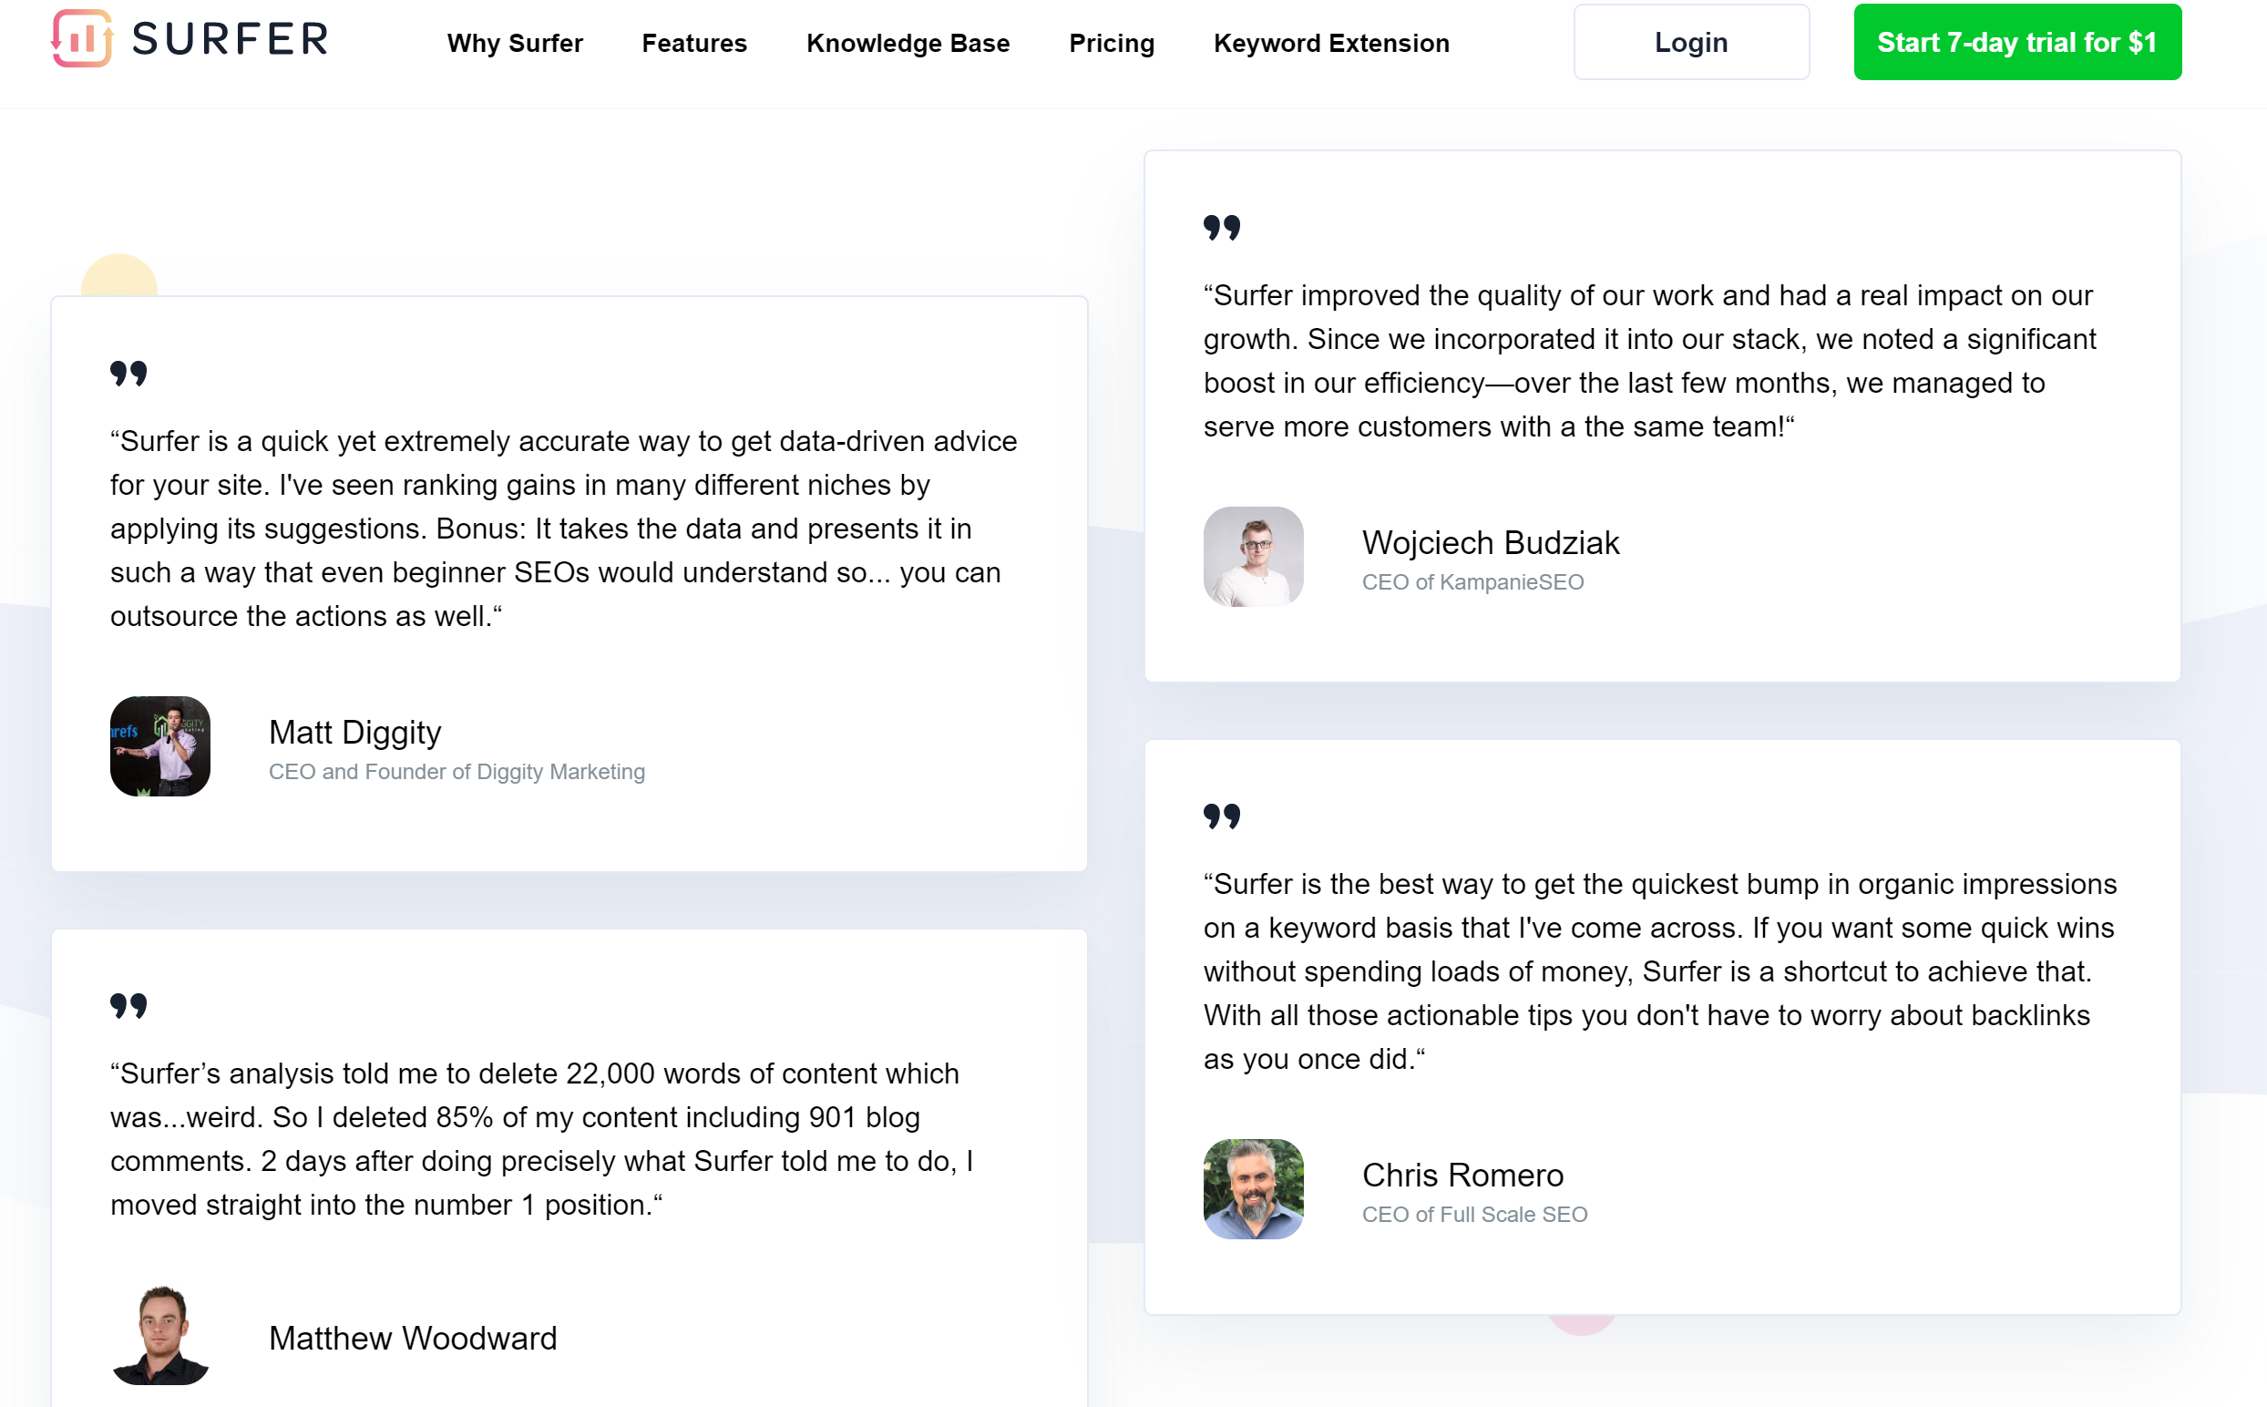
Task: Click CEO of KampanieSEO subtitle text
Action: (1473, 581)
